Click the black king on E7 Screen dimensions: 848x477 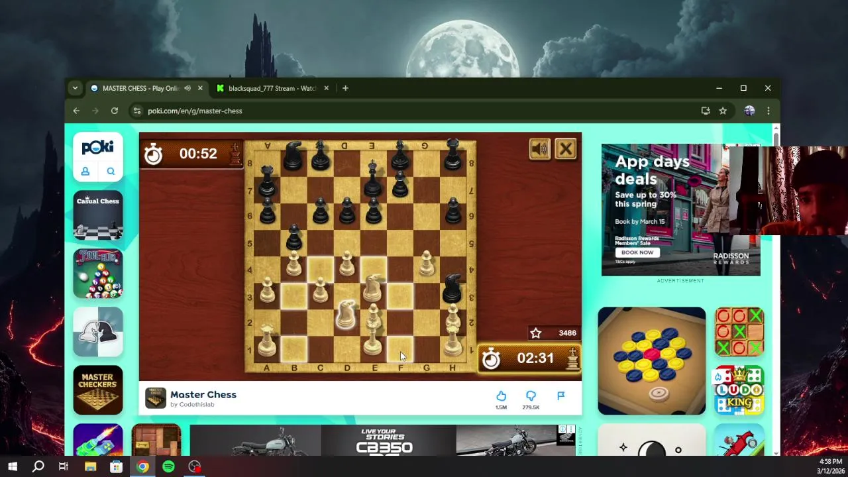pos(373,180)
